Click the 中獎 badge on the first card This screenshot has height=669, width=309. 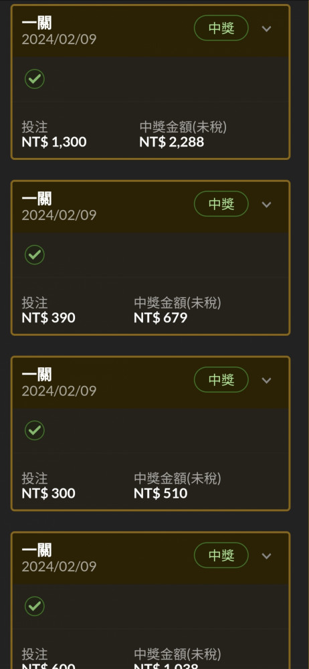(221, 28)
